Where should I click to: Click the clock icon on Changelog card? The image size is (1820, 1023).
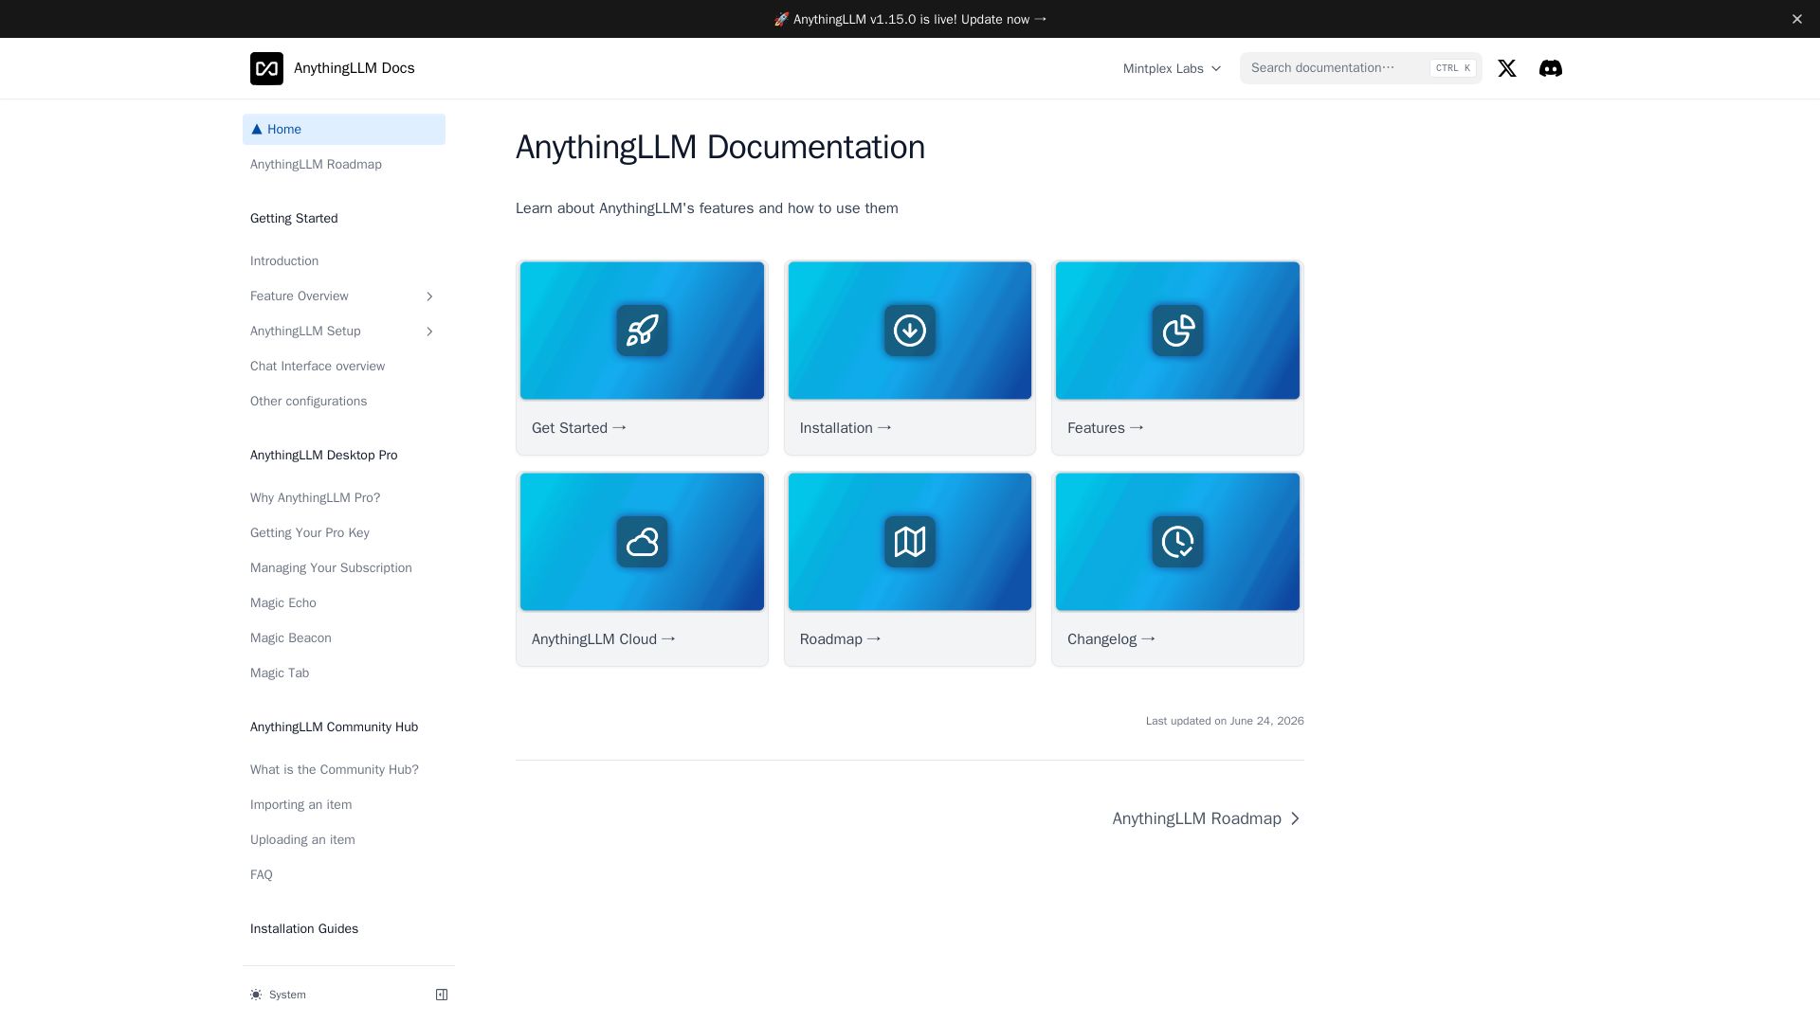[x=1177, y=542]
